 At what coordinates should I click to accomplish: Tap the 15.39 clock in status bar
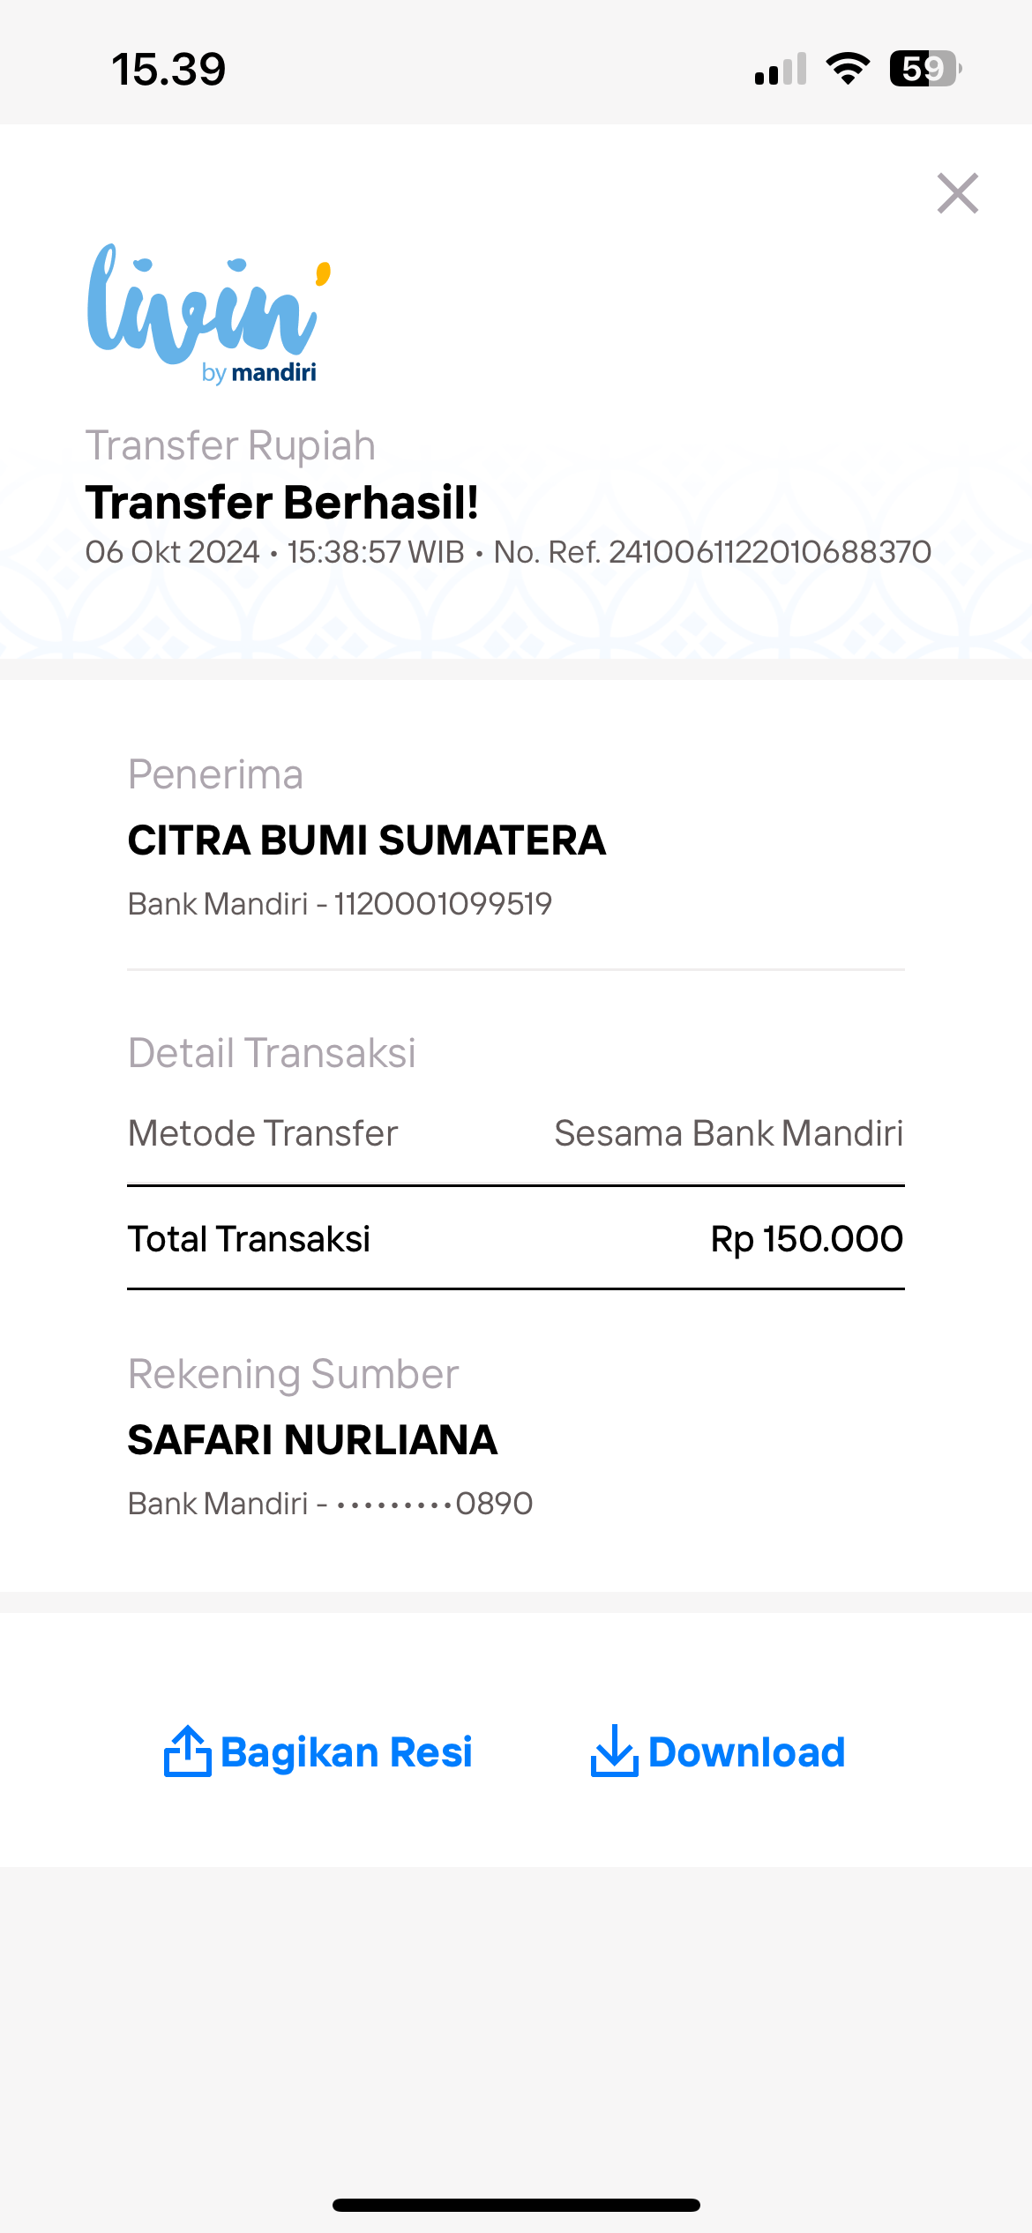(x=168, y=69)
